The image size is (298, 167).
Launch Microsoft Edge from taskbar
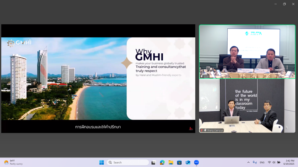[162, 162]
